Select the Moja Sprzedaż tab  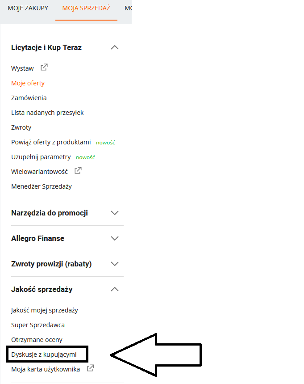coord(86,8)
